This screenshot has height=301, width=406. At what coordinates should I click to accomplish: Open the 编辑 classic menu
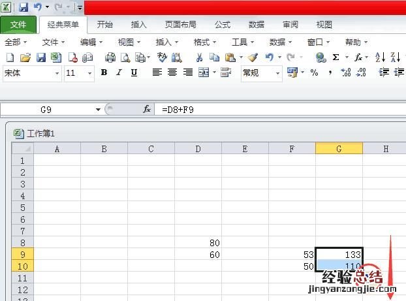91,42
